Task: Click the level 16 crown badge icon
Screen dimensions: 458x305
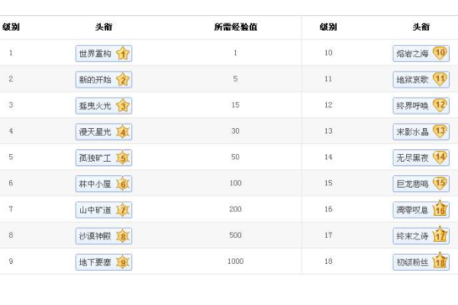Action: coord(440,210)
